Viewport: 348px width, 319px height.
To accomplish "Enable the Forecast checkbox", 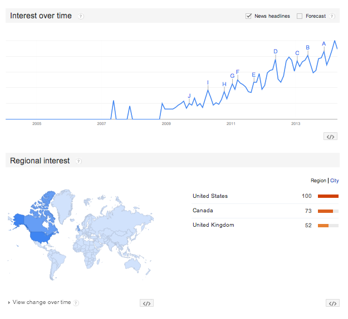I will coord(300,16).
